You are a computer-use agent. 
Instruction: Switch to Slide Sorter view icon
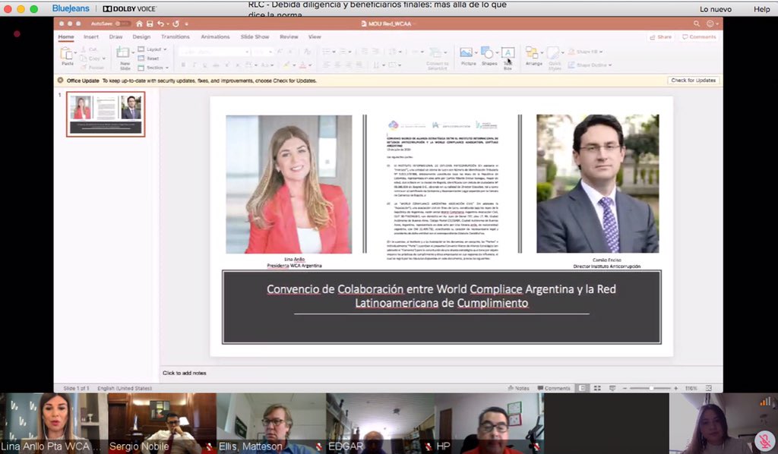click(597, 388)
